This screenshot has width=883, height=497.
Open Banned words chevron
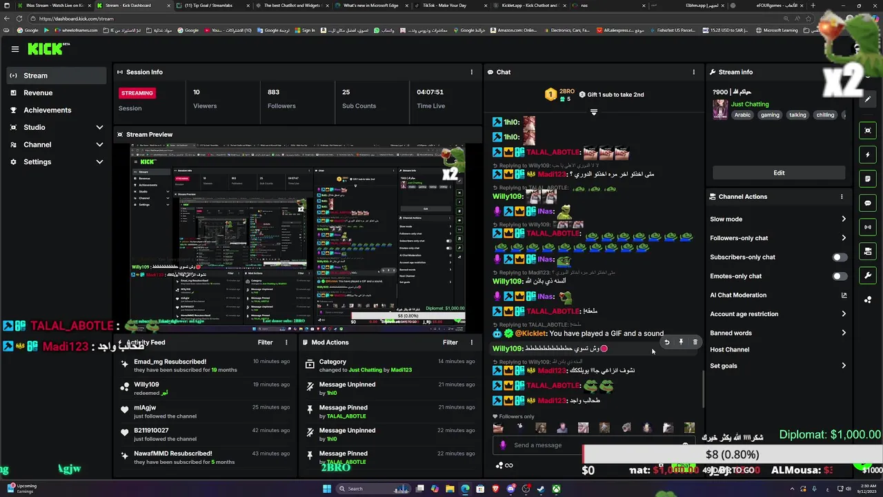[843, 333]
